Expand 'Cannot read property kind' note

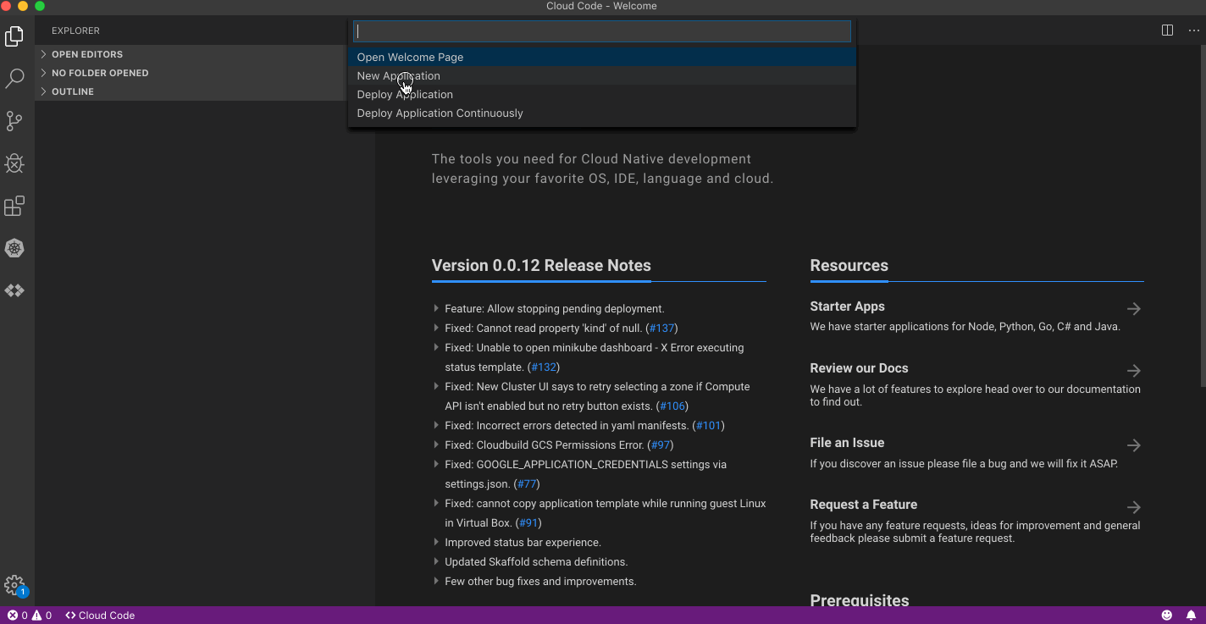click(x=436, y=329)
